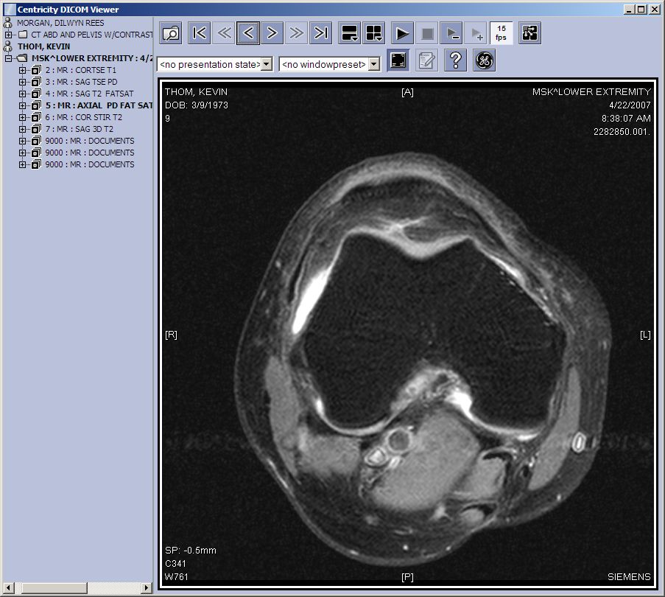
Task: Click the tree panel horizontal scrollbar right arrow
Action: [147, 587]
